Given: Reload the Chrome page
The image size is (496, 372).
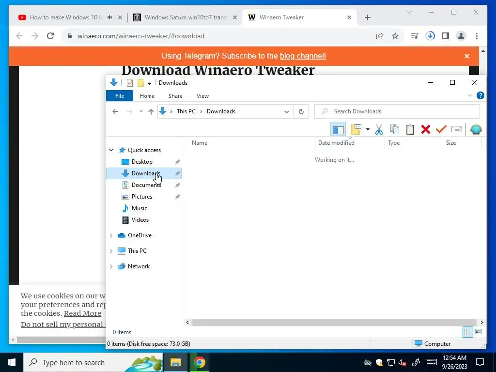Looking at the screenshot, I should [x=50, y=36].
